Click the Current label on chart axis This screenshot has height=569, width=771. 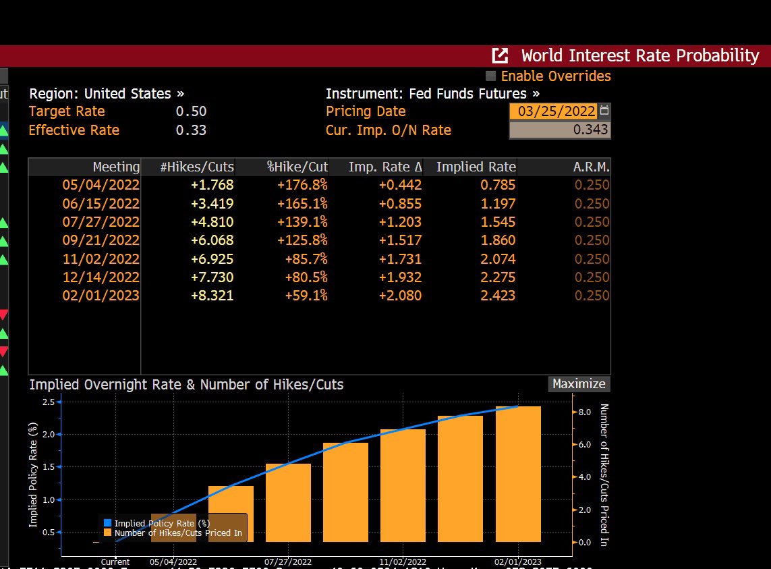115,562
